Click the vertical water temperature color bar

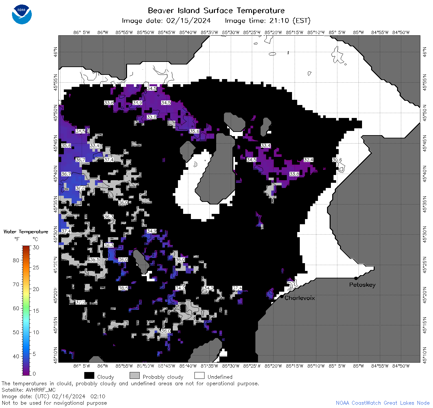26,310
